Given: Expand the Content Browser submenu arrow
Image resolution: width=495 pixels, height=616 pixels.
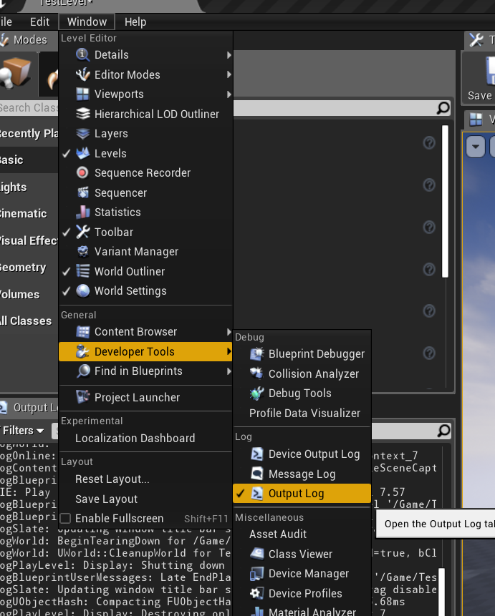Looking at the screenshot, I should pos(229,332).
